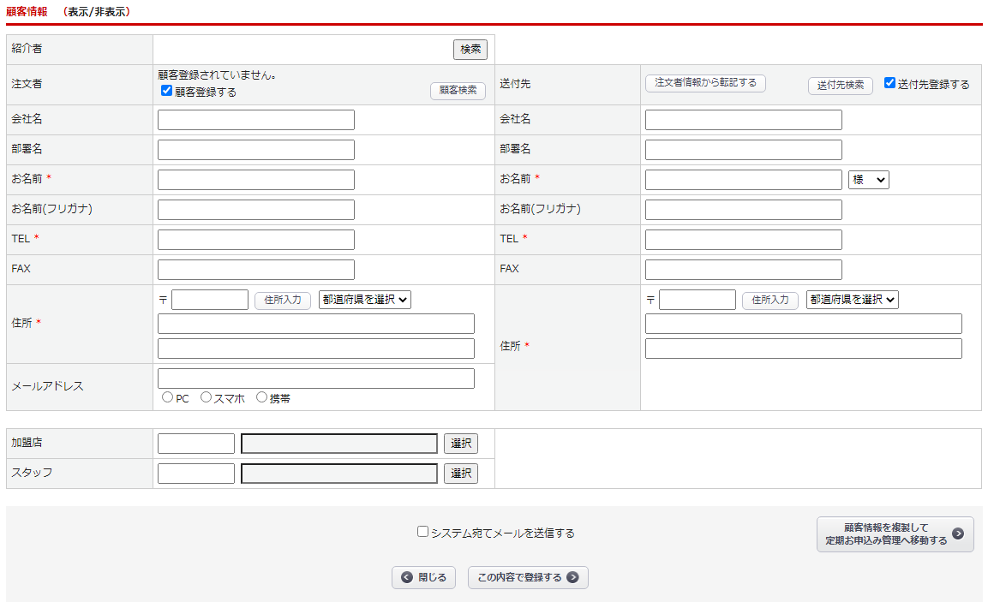988x602 pixels.
Task: Click 選択 button for 加盟店
Action: point(461,444)
